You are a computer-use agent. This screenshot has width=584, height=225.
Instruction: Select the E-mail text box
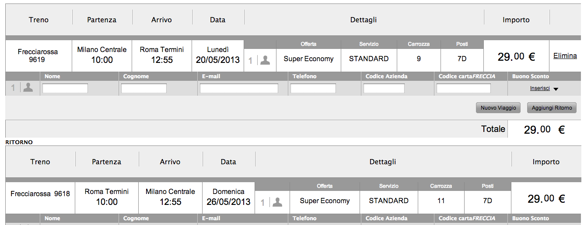pyautogui.click(x=239, y=88)
